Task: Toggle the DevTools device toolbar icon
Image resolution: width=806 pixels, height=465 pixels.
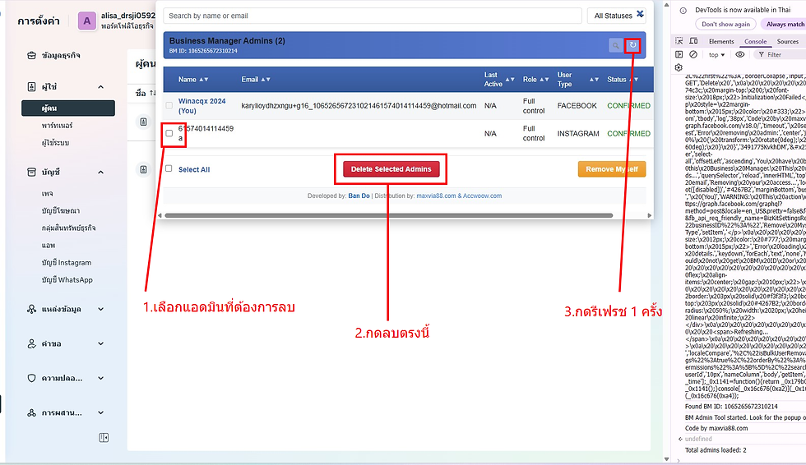Action: click(x=693, y=41)
